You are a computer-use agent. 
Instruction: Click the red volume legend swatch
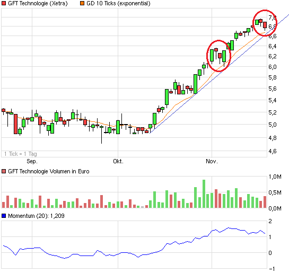point(4,171)
